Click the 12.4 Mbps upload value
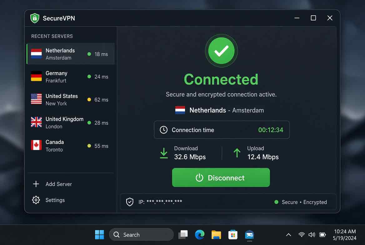Screen dimensions: 365x245 263,157
